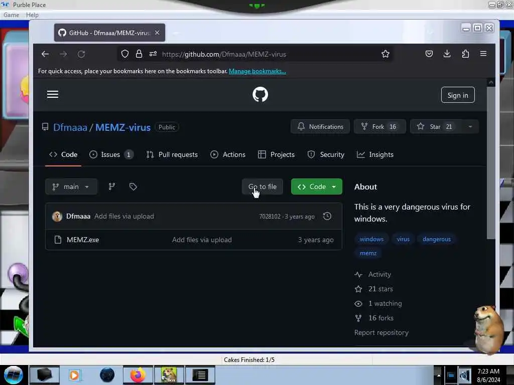Open the Projects tab
Viewport: 514px width, 385px height.
pyautogui.click(x=277, y=154)
